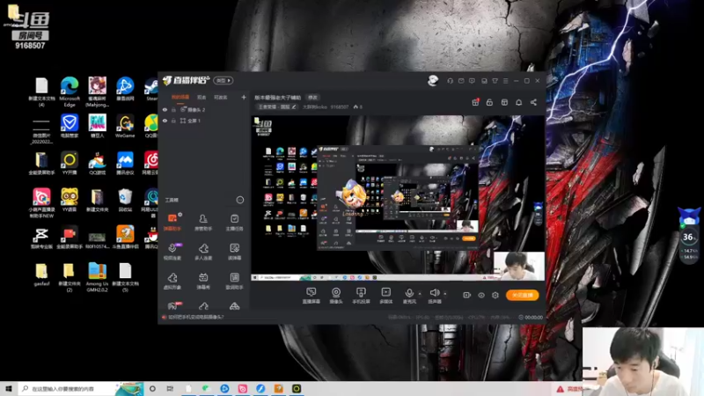Viewport: 704px width, 396px height.
Task: Collapse the 工具箱 toolbox with the circle button
Action: (239, 200)
